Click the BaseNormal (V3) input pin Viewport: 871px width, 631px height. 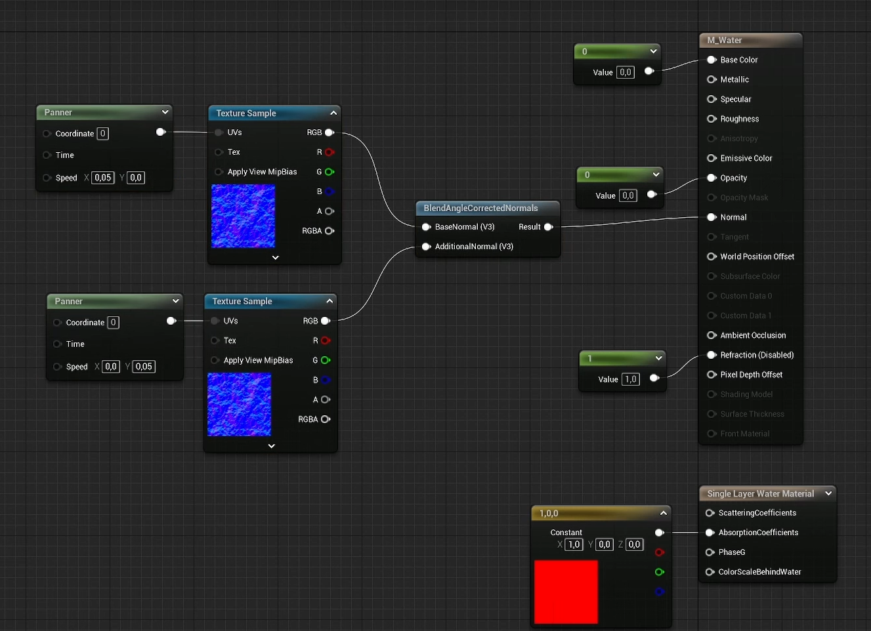(x=426, y=227)
